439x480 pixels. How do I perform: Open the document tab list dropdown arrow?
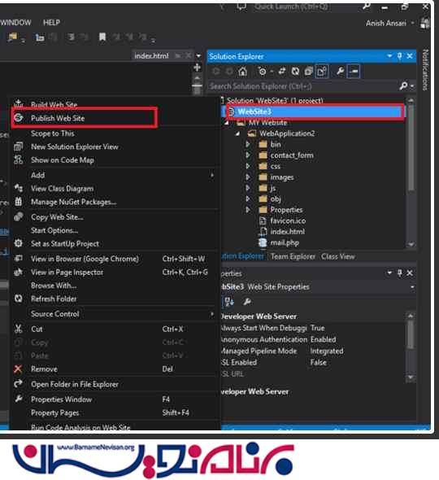pyautogui.click(x=198, y=55)
